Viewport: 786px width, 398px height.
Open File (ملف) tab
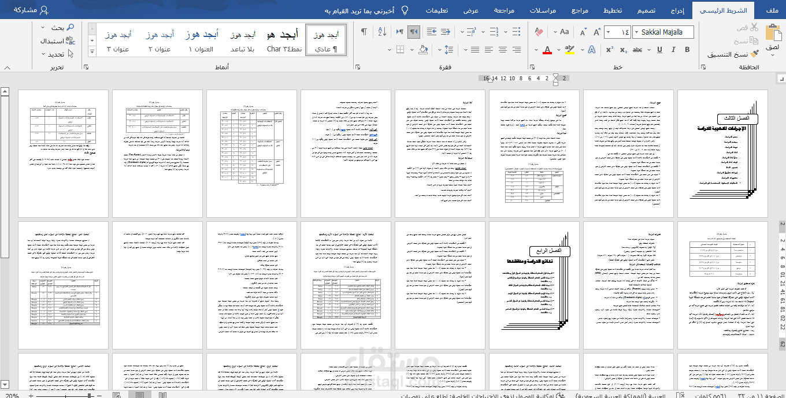pyautogui.click(x=771, y=10)
